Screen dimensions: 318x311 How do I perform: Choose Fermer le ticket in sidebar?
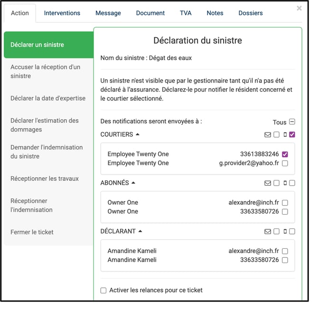pos(32,232)
